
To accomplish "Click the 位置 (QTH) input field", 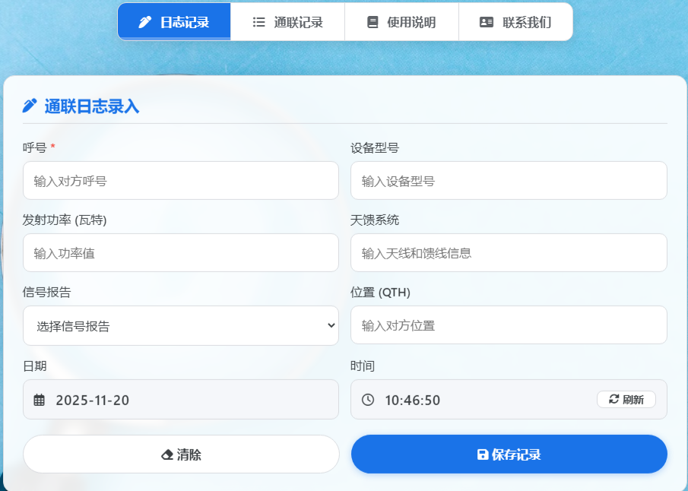I will click(508, 325).
